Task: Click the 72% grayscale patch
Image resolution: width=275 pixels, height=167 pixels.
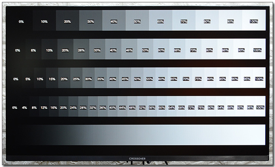Action: (191, 106)
